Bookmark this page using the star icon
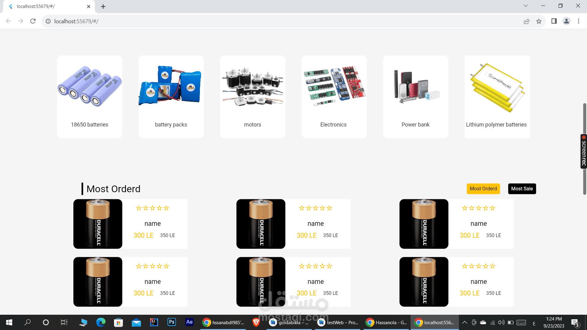 539,21
